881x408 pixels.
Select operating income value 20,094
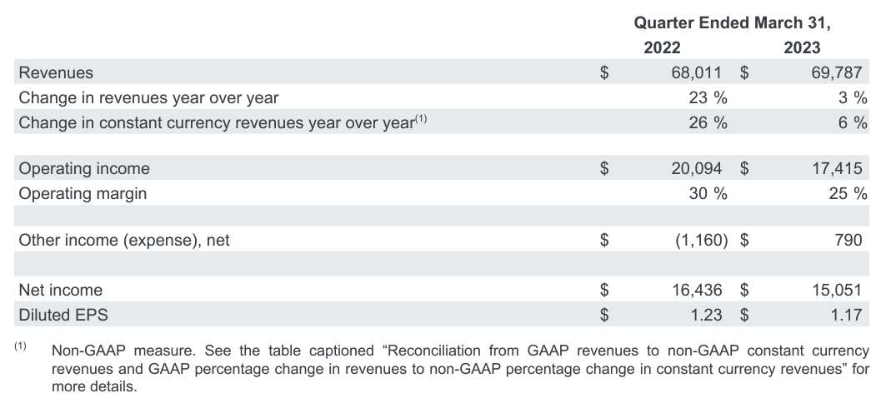(x=698, y=168)
